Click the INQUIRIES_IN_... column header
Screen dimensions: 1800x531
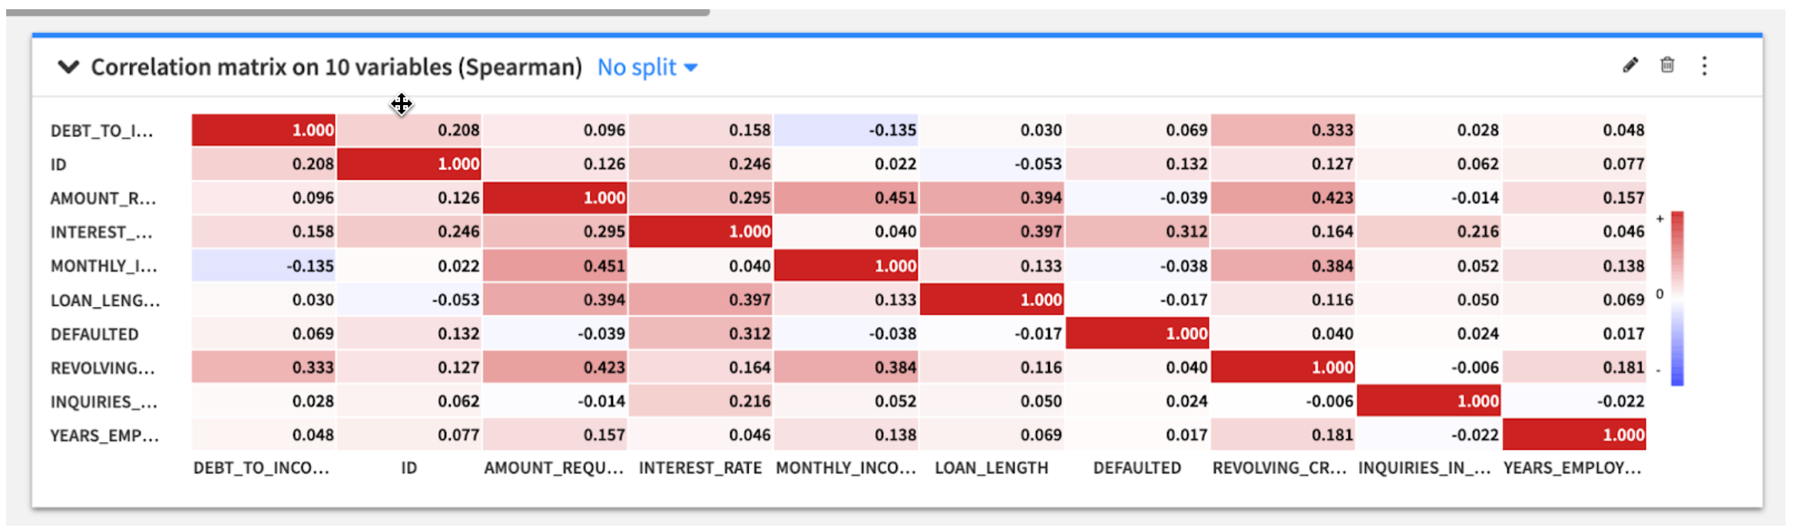pos(1424,468)
